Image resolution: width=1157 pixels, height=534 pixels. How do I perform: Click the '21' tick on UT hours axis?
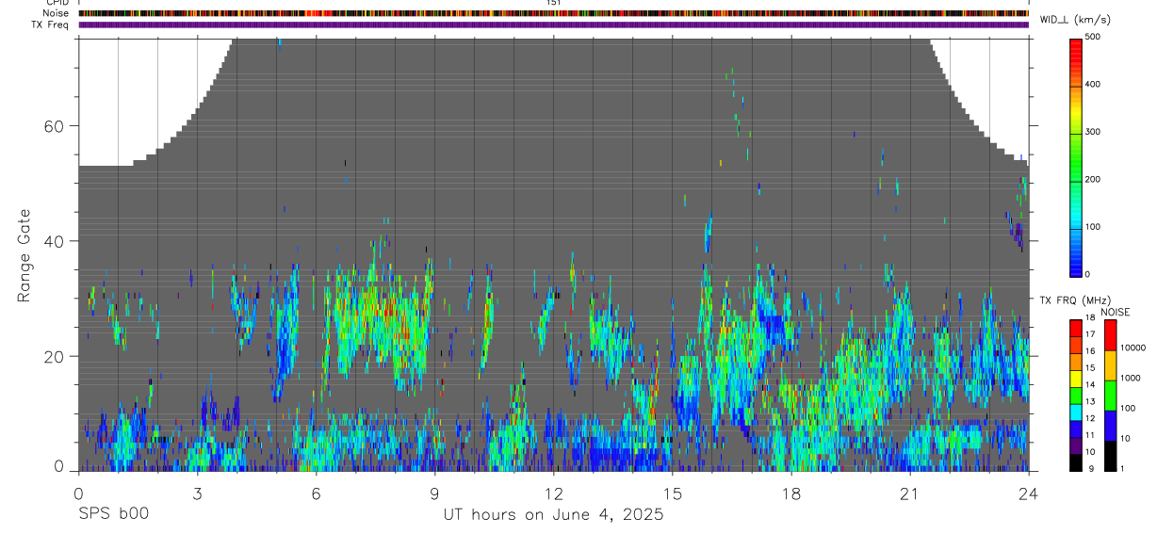pos(909,493)
